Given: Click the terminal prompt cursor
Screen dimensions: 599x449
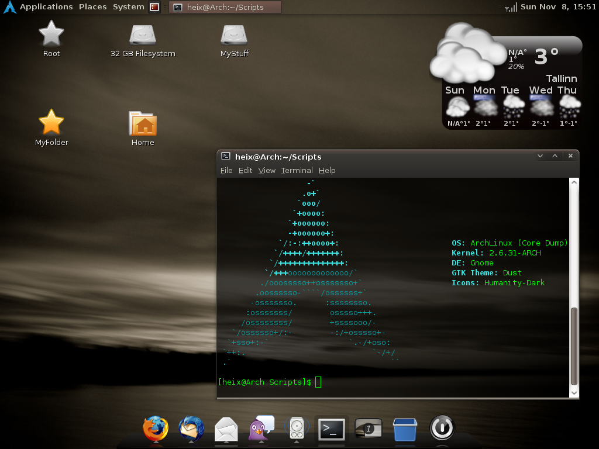Looking at the screenshot, I should click(x=318, y=382).
